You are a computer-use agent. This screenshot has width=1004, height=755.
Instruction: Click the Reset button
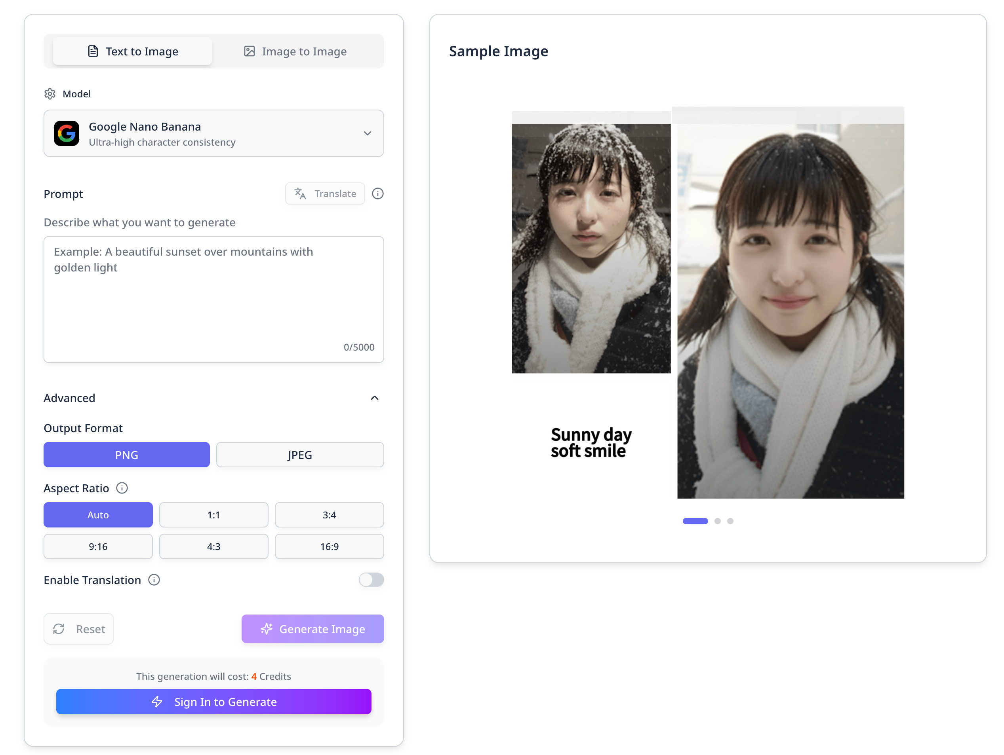79,629
